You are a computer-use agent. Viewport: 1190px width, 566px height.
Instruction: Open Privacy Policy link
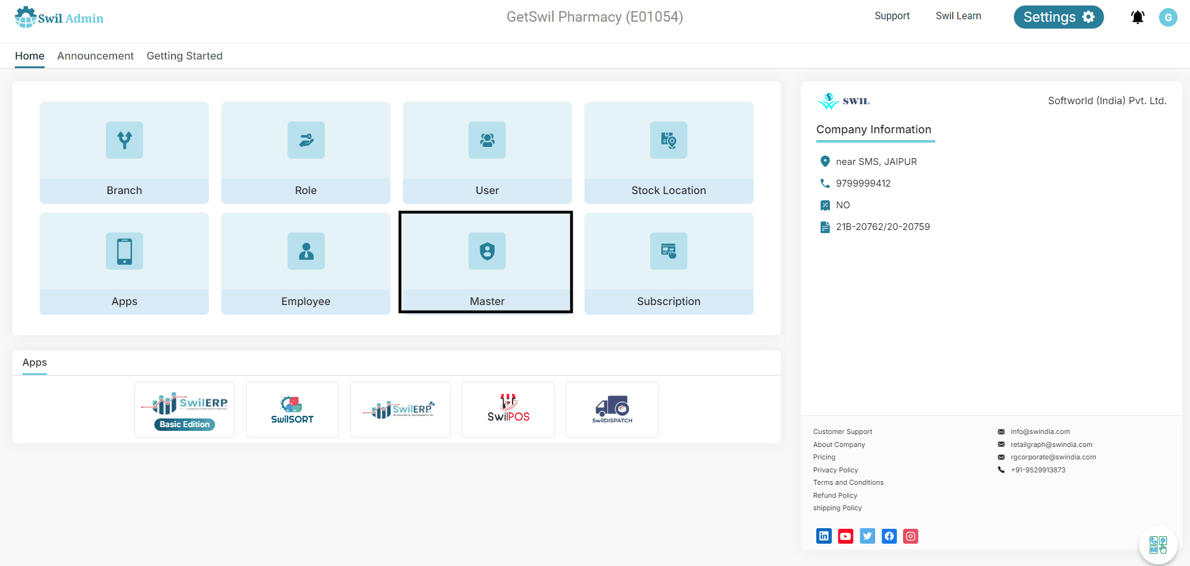pyautogui.click(x=835, y=470)
